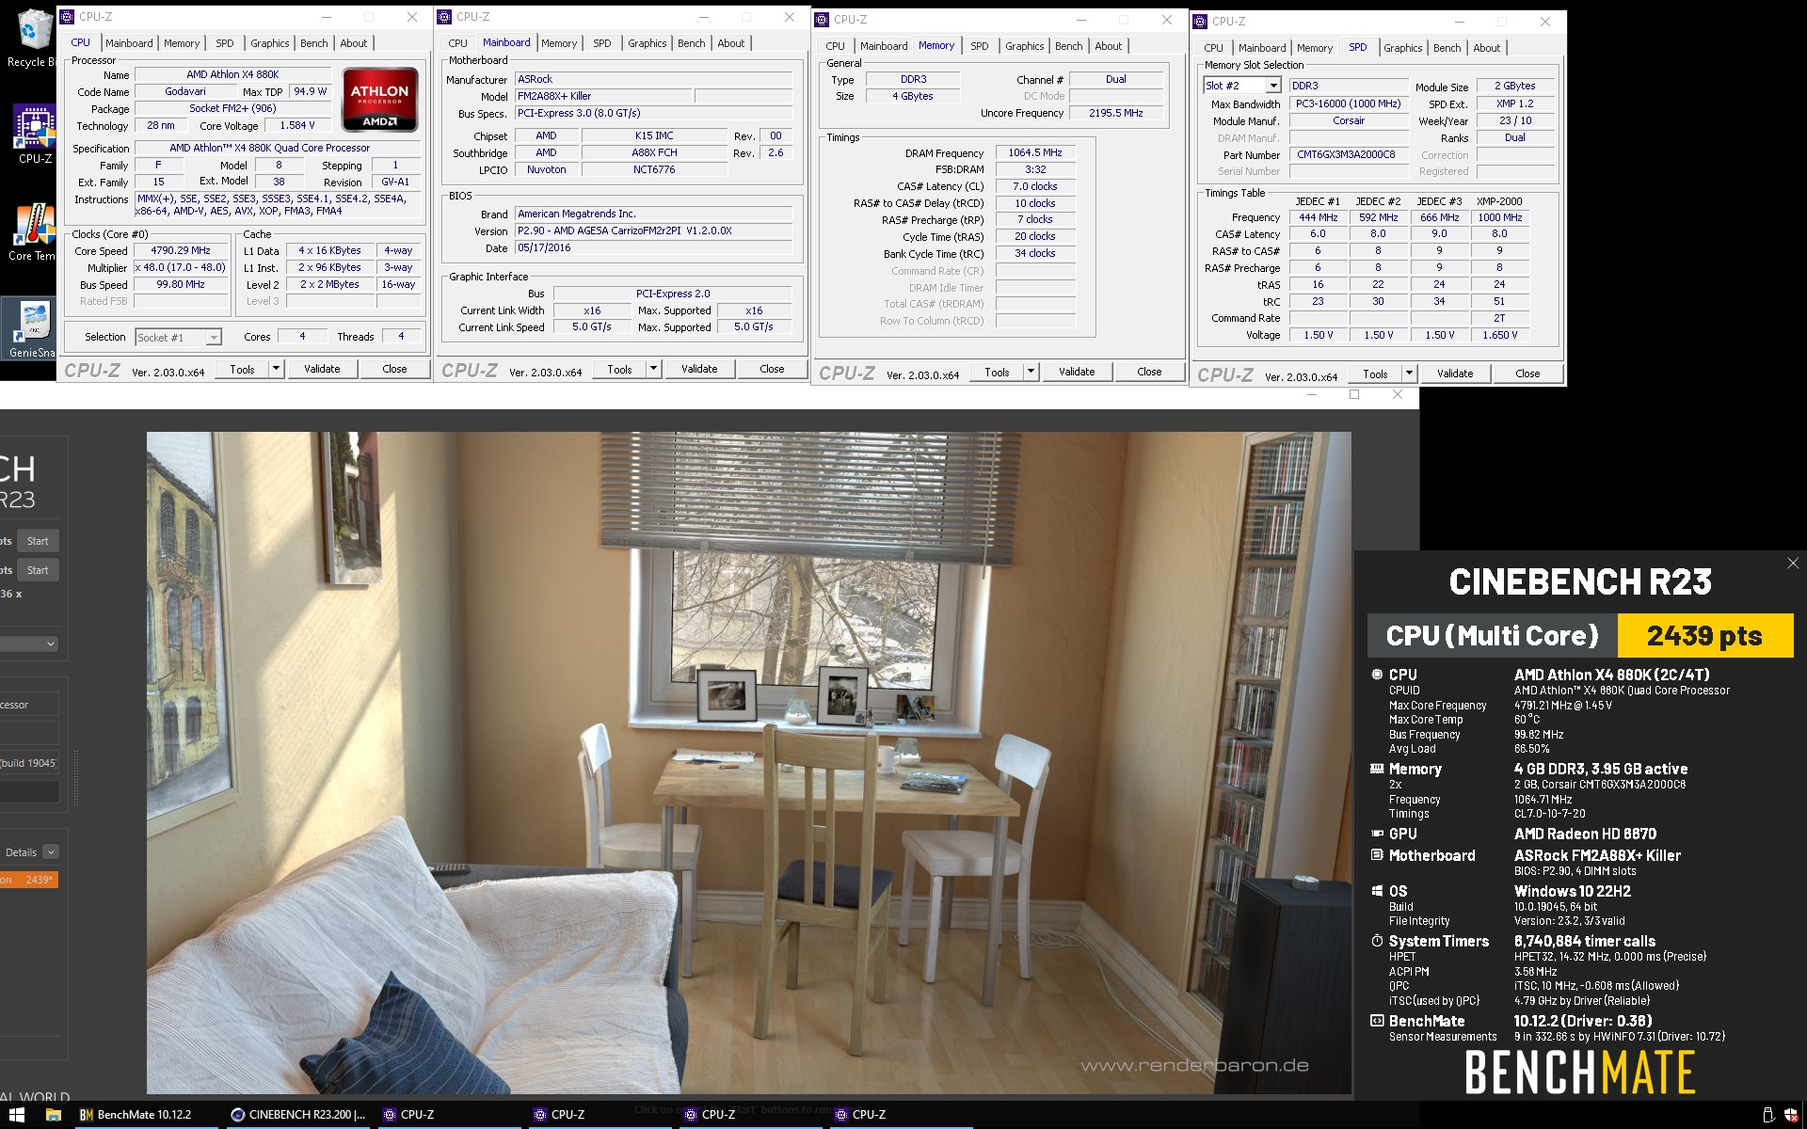The height and width of the screenshot is (1129, 1807).
Task: Click Validate in the SPD window
Action: coord(1455,374)
